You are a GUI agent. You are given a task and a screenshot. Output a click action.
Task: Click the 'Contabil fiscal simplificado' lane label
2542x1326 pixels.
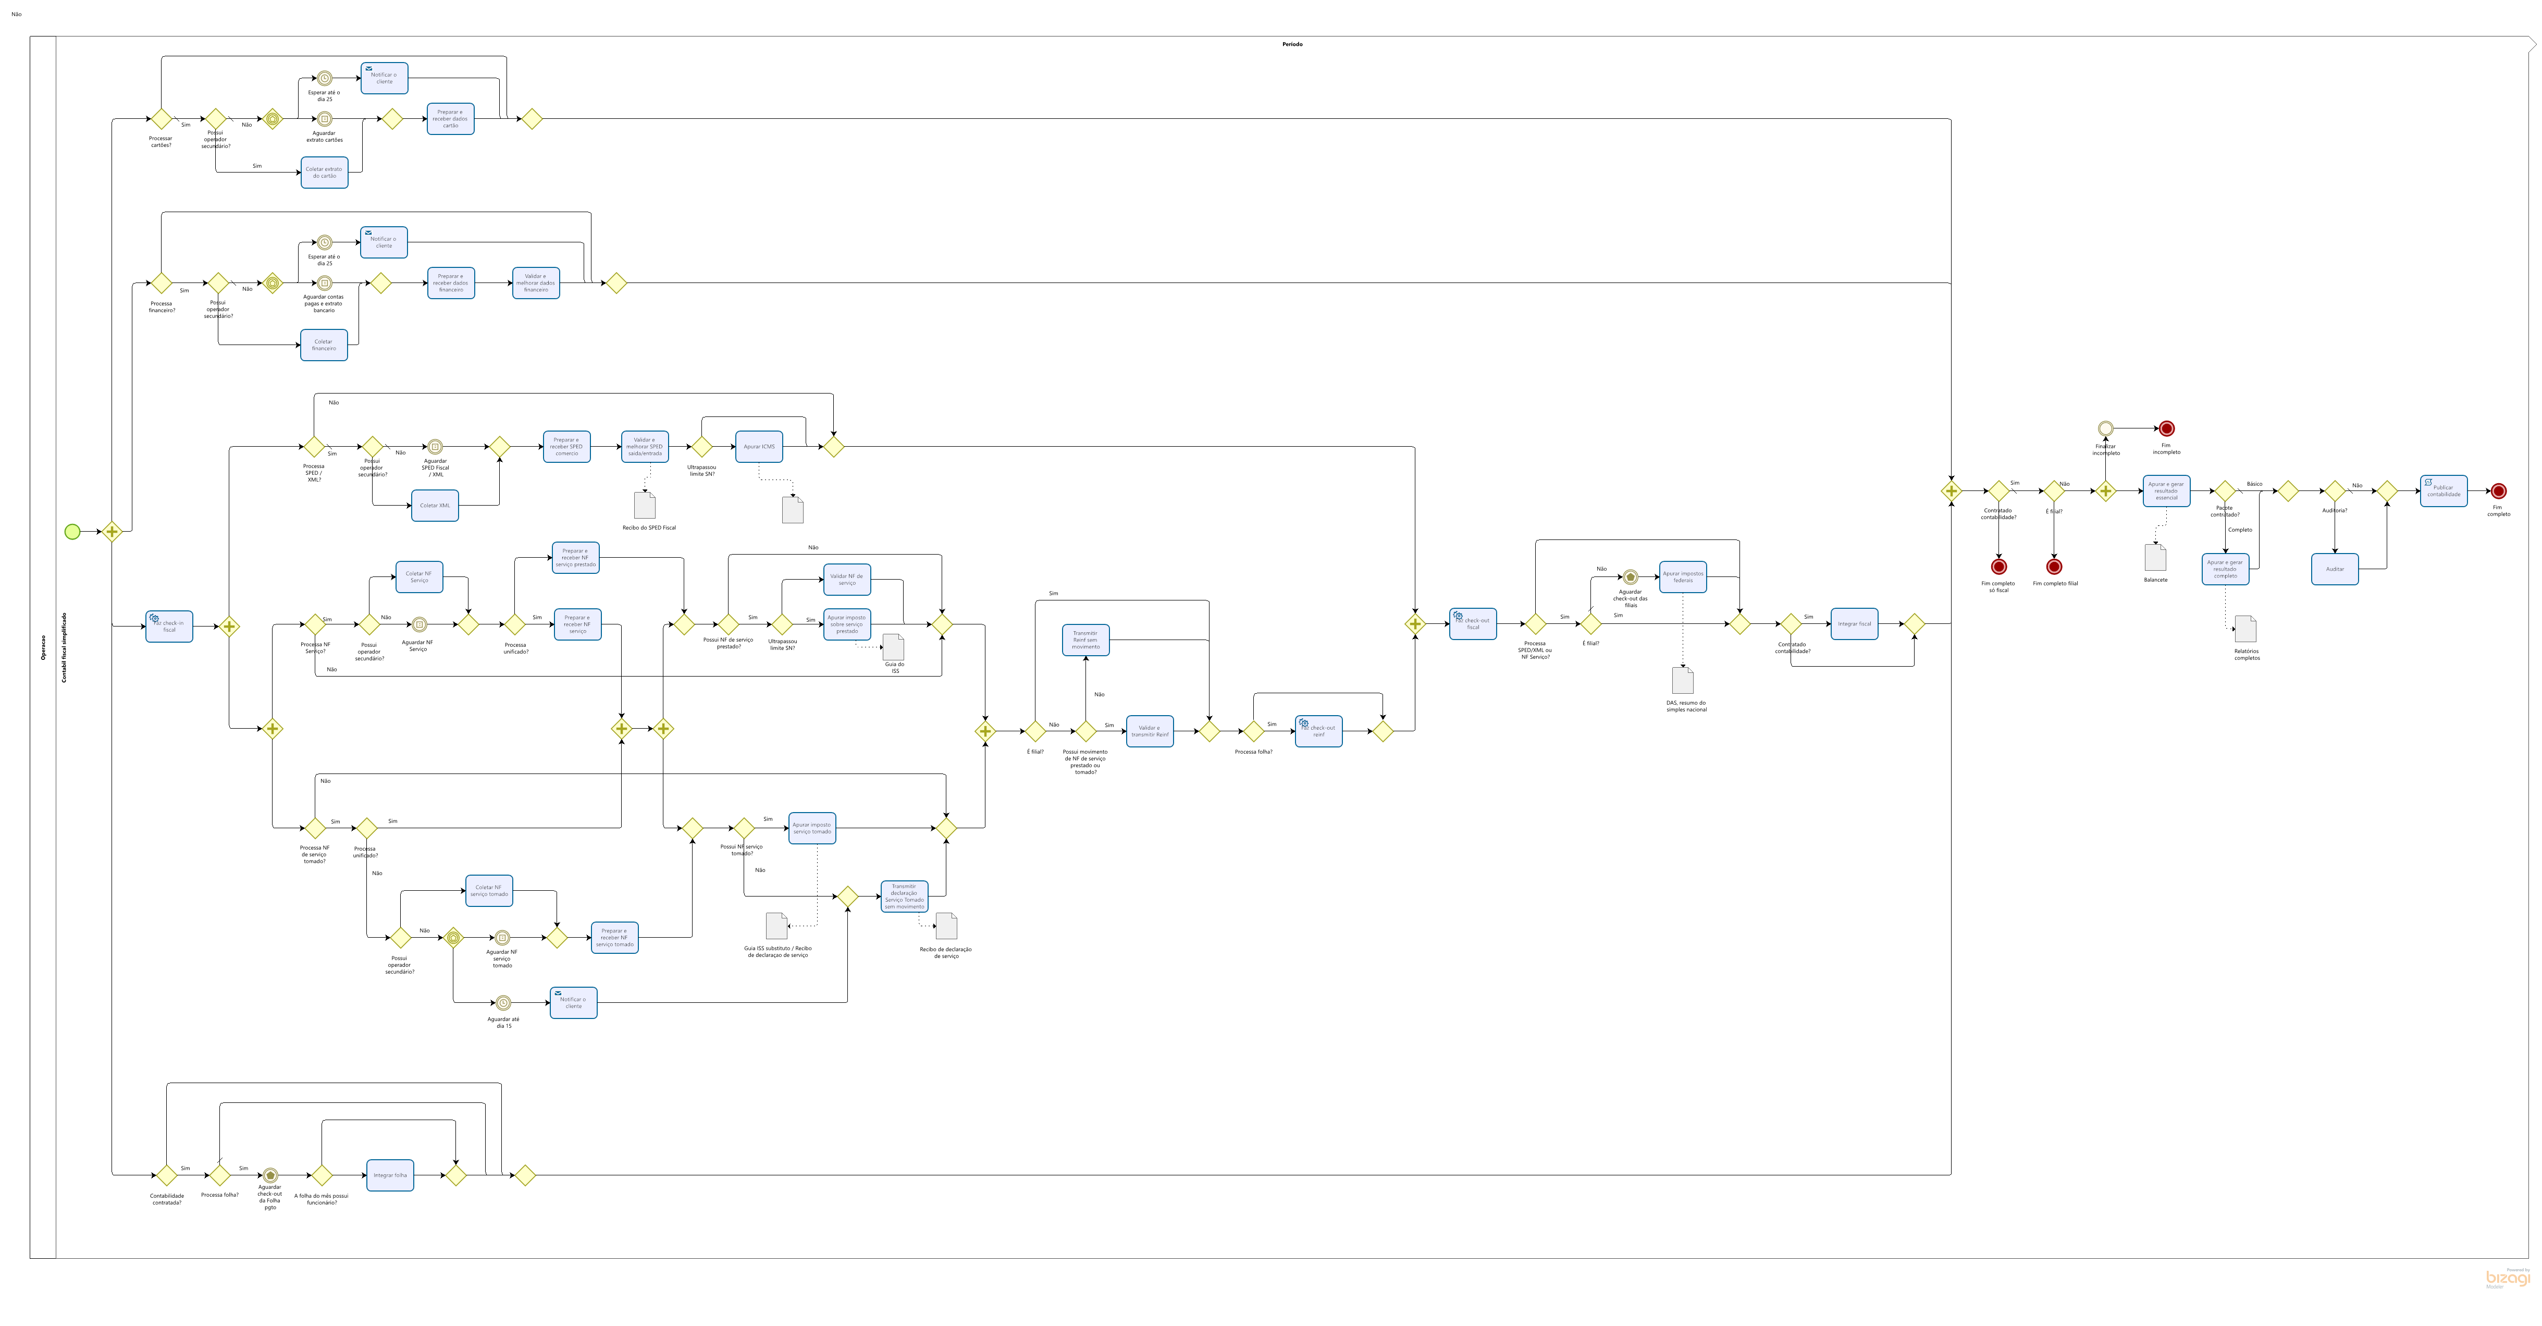(x=65, y=648)
